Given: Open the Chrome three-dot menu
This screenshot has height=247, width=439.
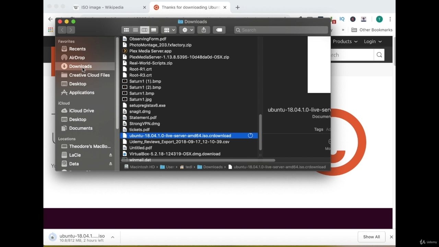Looking at the screenshot, I should (x=390, y=19).
